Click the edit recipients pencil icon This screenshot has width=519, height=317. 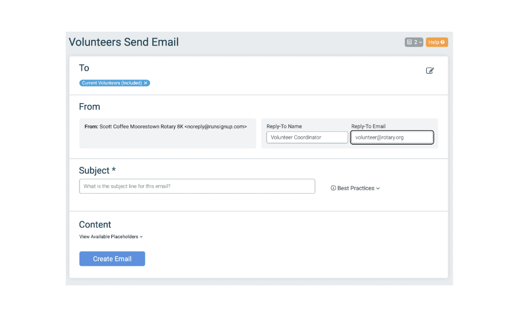(x=430, y=71)
